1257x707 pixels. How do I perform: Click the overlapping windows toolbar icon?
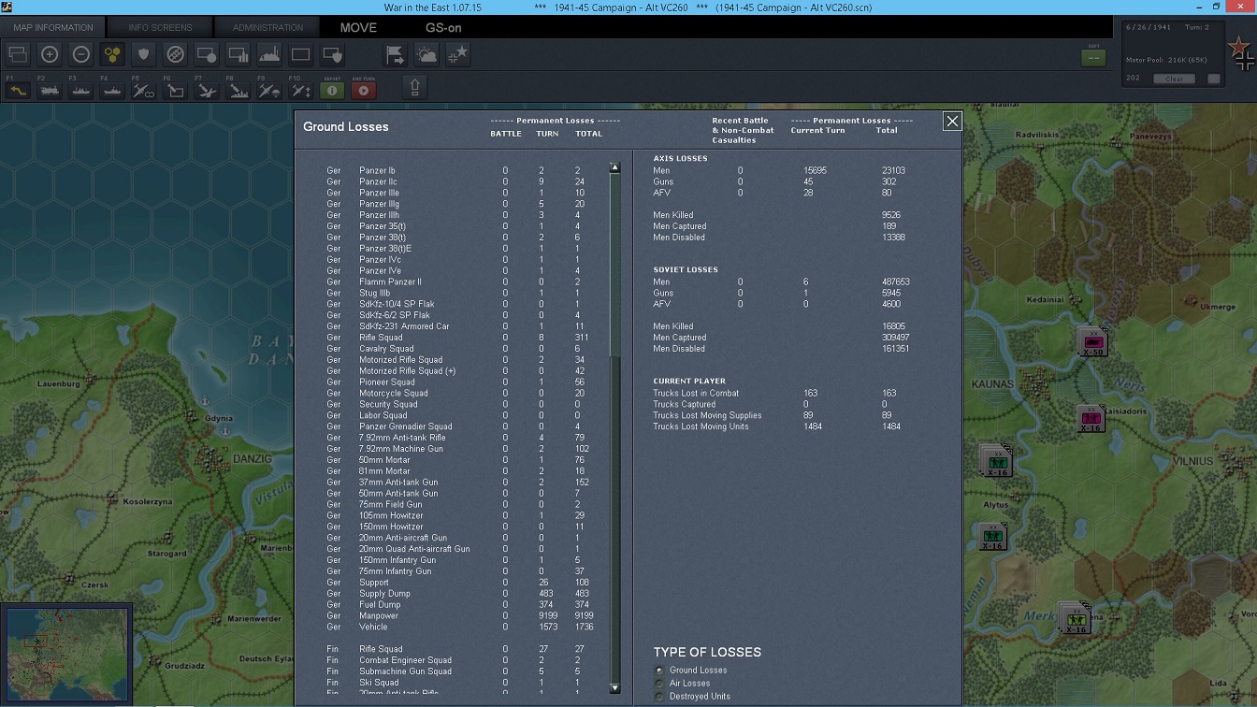coord(18,55)
